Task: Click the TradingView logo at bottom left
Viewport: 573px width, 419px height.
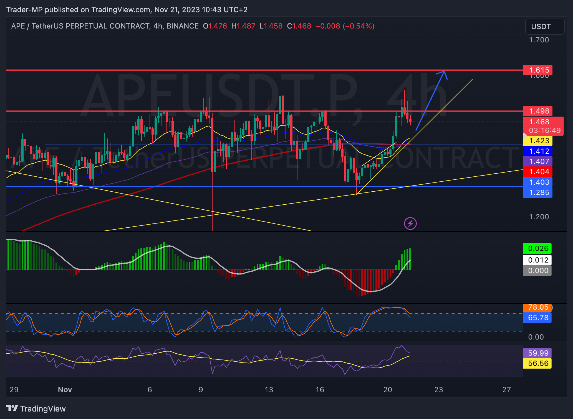Action: pyautogui.click(x=36, y=408)
